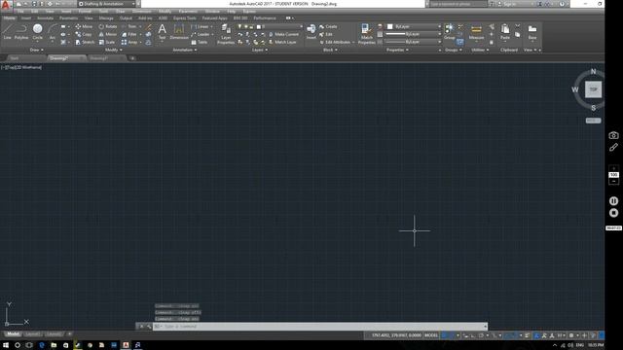Select the Arc tool
Viewport: 623px width, 350px height.
coord(52,31)
